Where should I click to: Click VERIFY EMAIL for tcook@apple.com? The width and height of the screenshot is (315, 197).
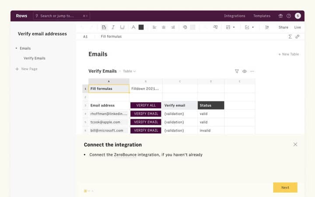pyautogui.click(x=146, y=122)
